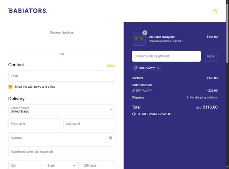This screenshot has width=229, height=169.
Task: Focus the City input field
Action: (25, 165)
